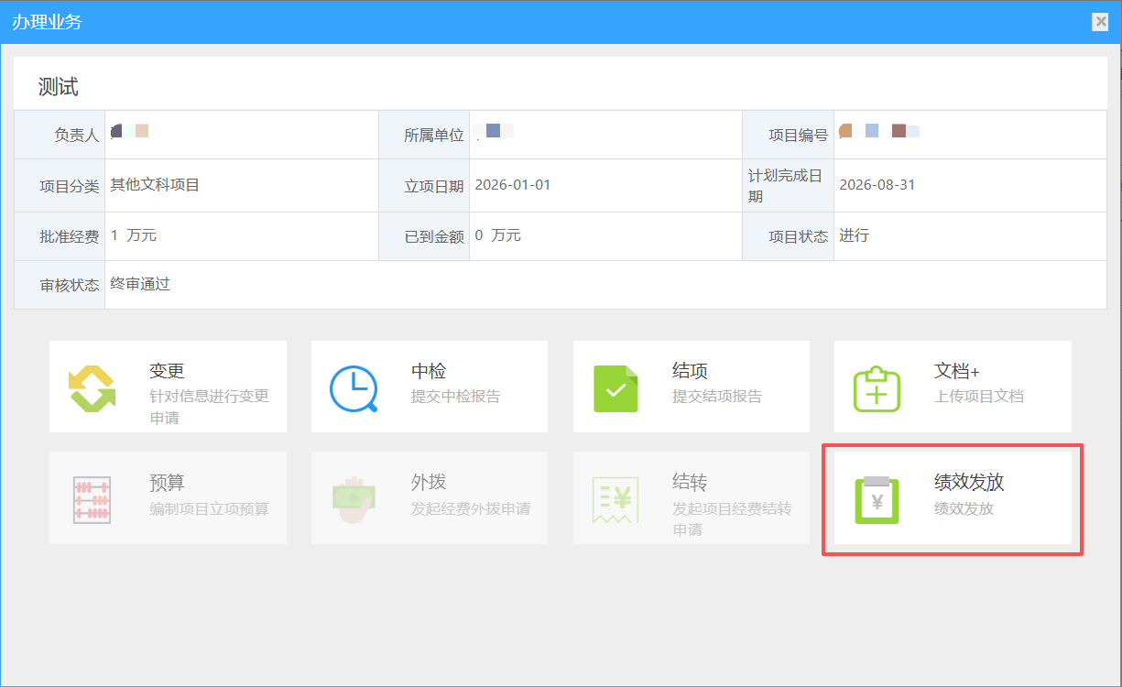The width and height of the screenshot is (1122, 687).
Task: Click the 变更 swap-arrows icon
Action: click(93, 388)
